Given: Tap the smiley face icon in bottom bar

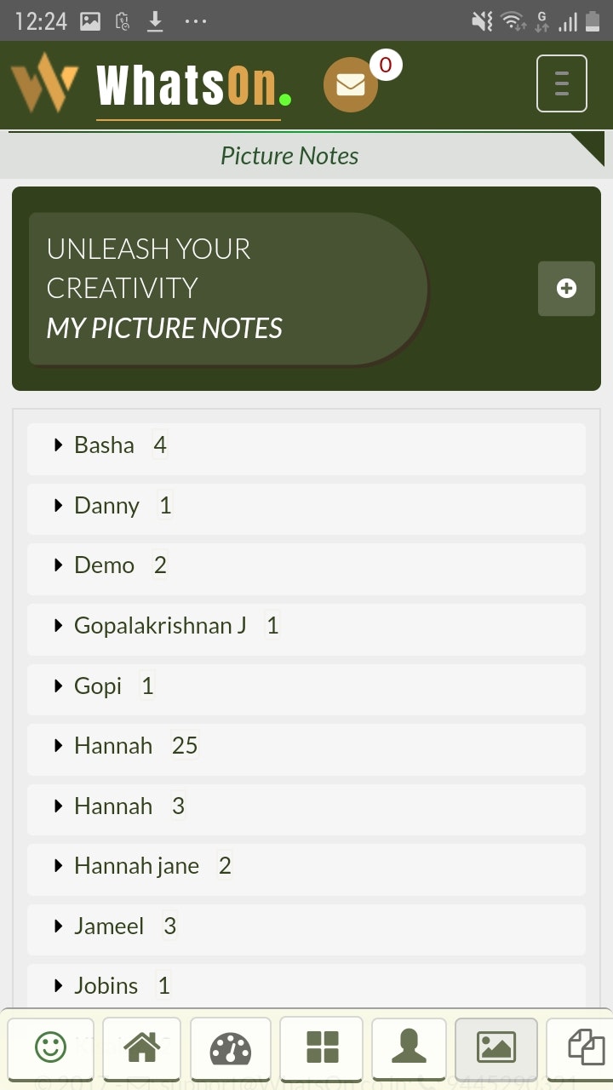Looking at the screenshot, I should click(51, 1047).
